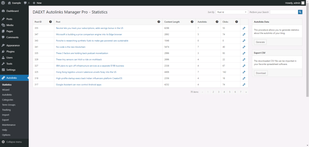Click content length value 8298
Image resolution: width=309 pixels, height=147 pixels.
[x=167, y=28]
